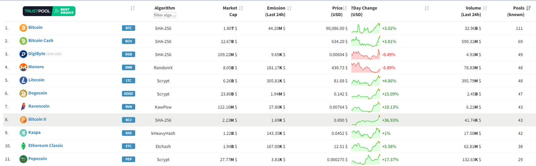Open the Bitcoin Cash link
Screen dimensions: 536x166
click(41, 40)
